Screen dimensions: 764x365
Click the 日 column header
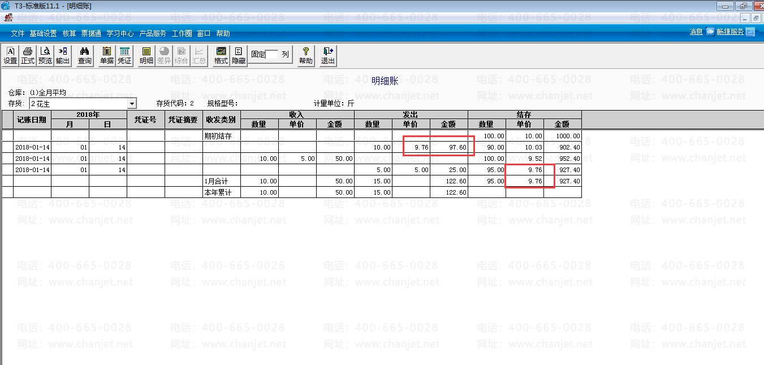coord(107,124)
